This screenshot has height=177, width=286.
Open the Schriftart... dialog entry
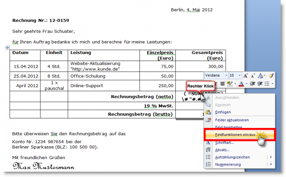[225, 142]
